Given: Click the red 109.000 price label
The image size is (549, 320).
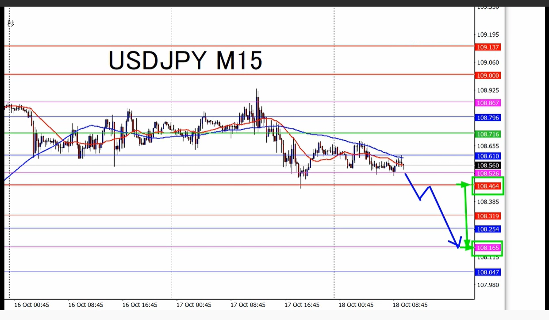Looking at the screenshot, I should (x=488, y=76).
